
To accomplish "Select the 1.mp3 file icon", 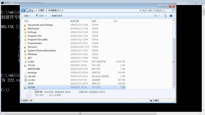I will coord(26,62).
